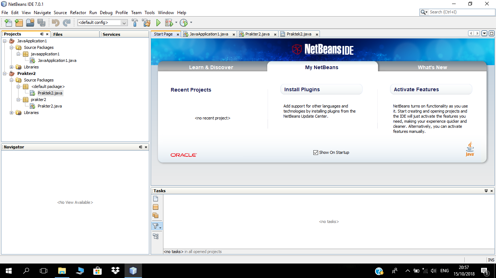This screenshot has height=278, width=496.
Task: Open the <default config> dropdown
Action: tap(102, 22)
